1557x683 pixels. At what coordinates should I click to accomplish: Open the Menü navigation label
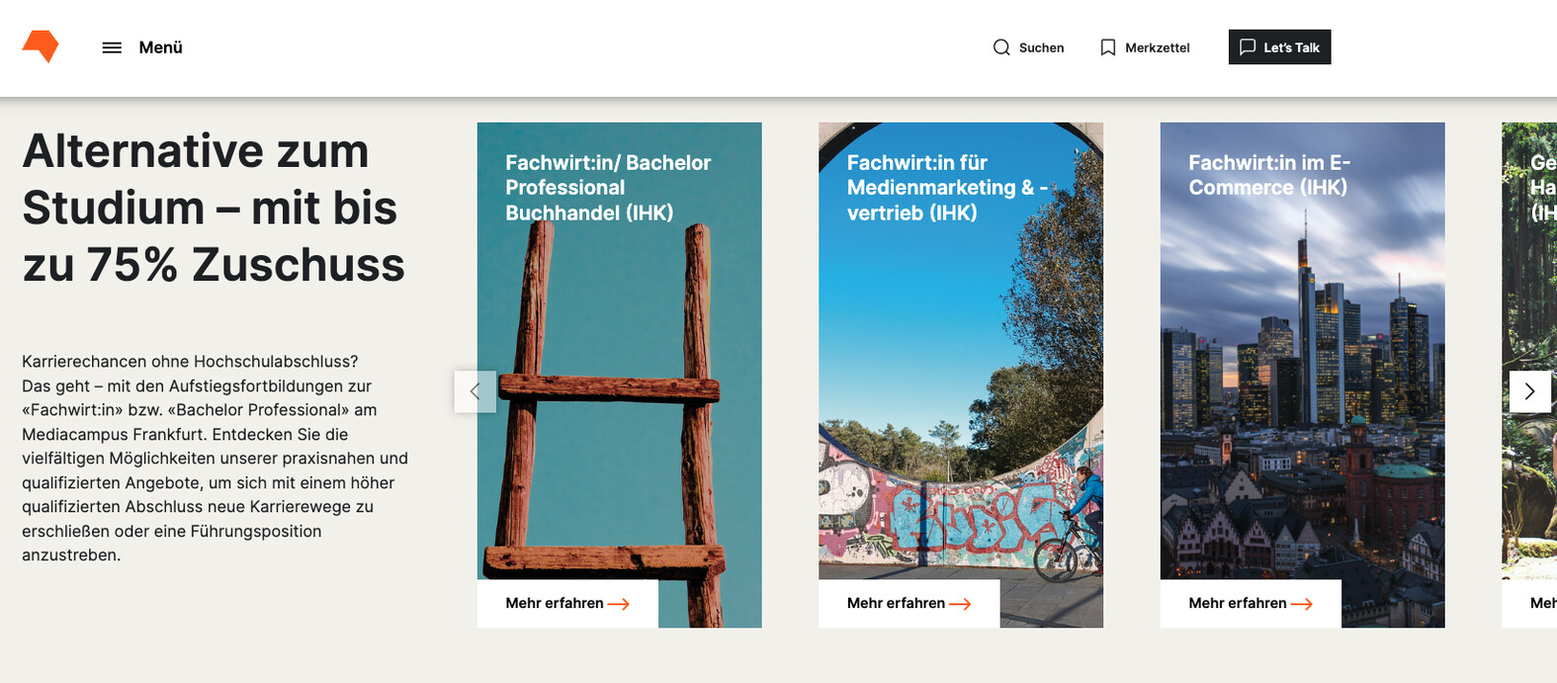pyautogui.click(x=160, y=47)
